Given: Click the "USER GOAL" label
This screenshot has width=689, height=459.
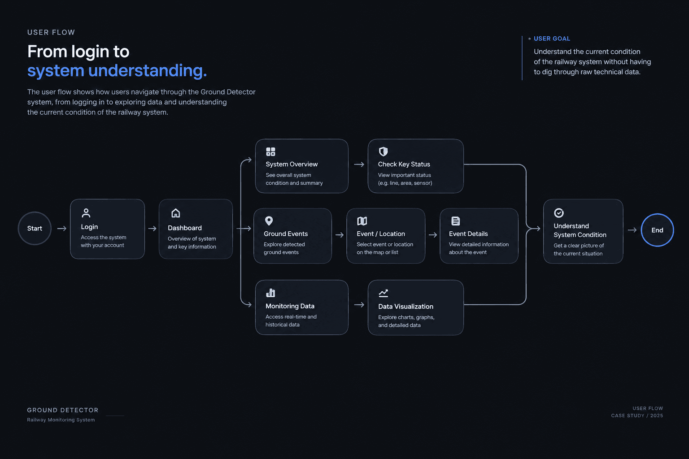Looking at the screenshot, I should pyautogui.click(x=552, y=39).
